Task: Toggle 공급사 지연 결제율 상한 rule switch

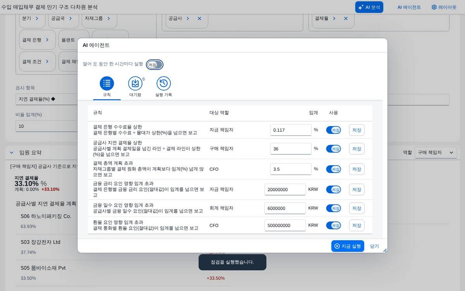Action: tap(334, 149)
